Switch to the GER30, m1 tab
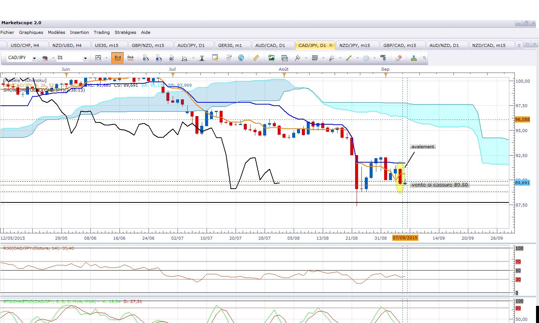The width and height of the screenshot is (539, 323). 232,45
